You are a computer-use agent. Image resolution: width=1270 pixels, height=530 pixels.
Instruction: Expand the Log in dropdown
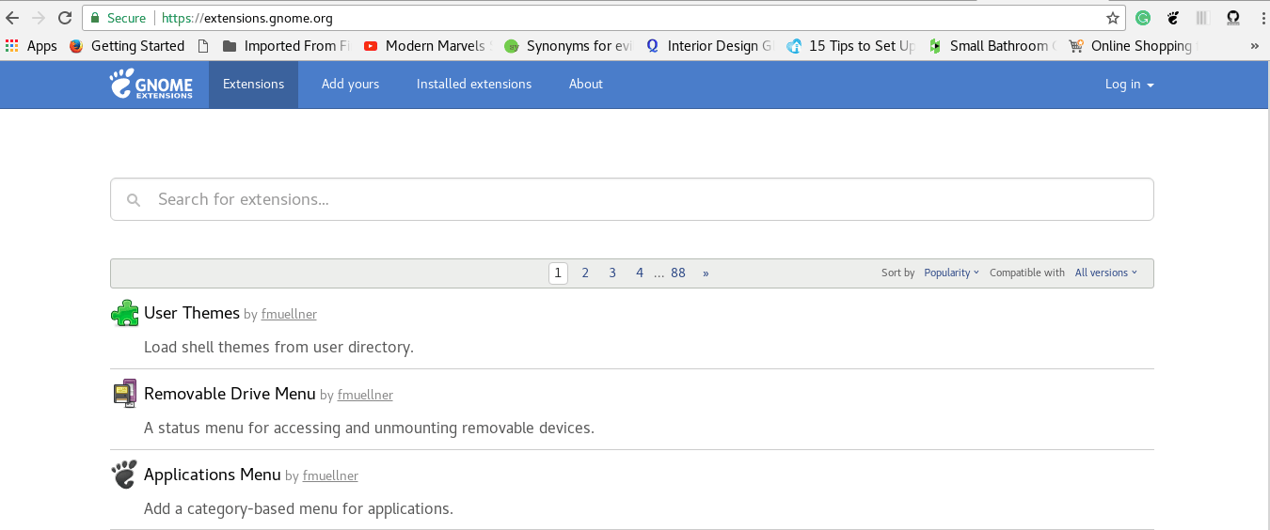pos(1129,84)
